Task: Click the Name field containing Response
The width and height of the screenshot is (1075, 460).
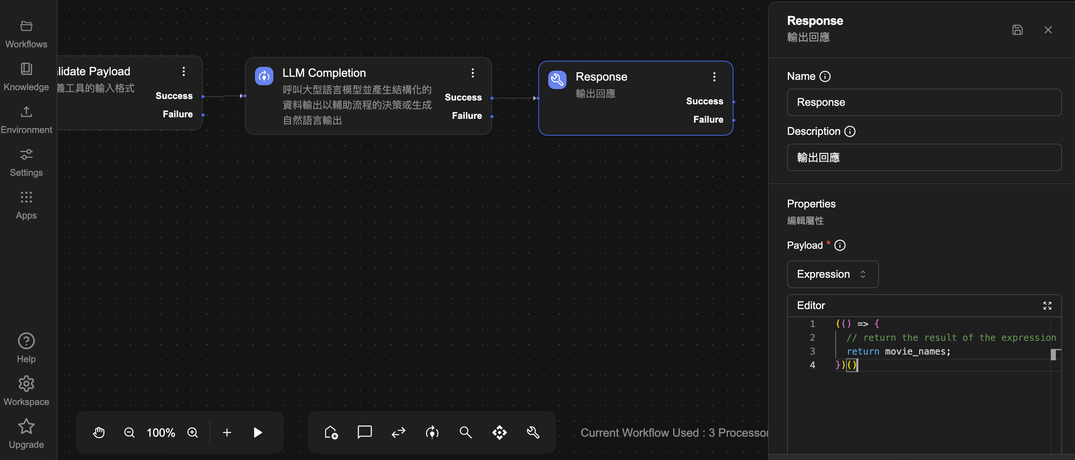Action: pos(923,102)
